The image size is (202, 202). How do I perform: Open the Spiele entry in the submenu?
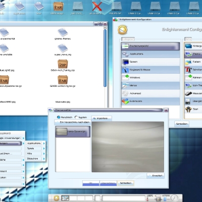[34, 148]
